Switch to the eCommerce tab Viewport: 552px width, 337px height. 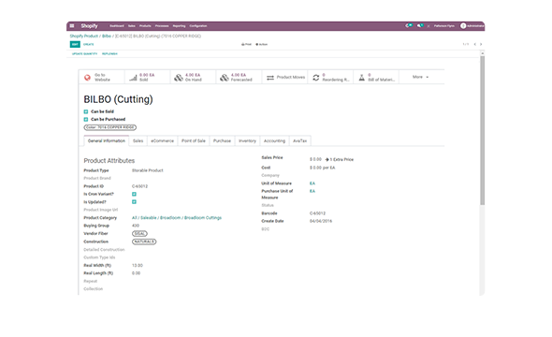pyautogui.click(x=162, y=140)
